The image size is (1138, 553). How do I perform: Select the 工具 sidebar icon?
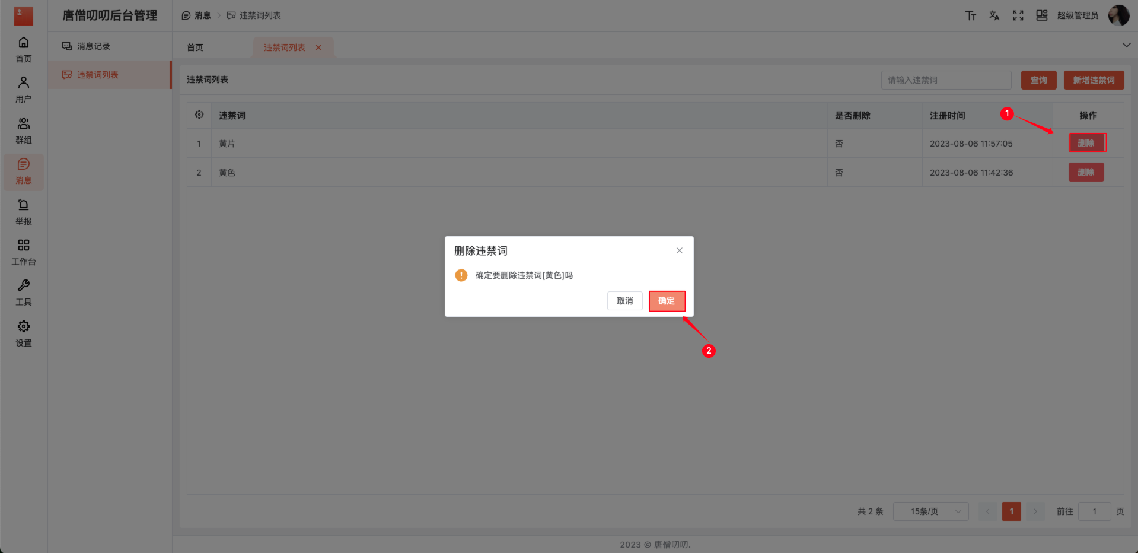pyautogui.click(x=23, y=293)
